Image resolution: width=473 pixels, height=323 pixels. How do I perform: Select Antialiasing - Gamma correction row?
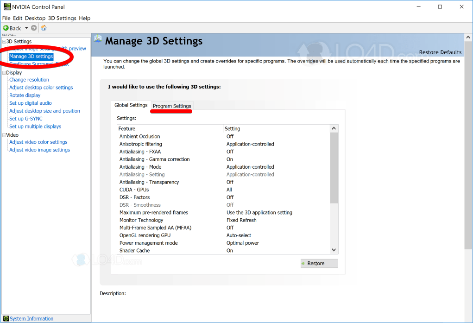click(224, 159)
